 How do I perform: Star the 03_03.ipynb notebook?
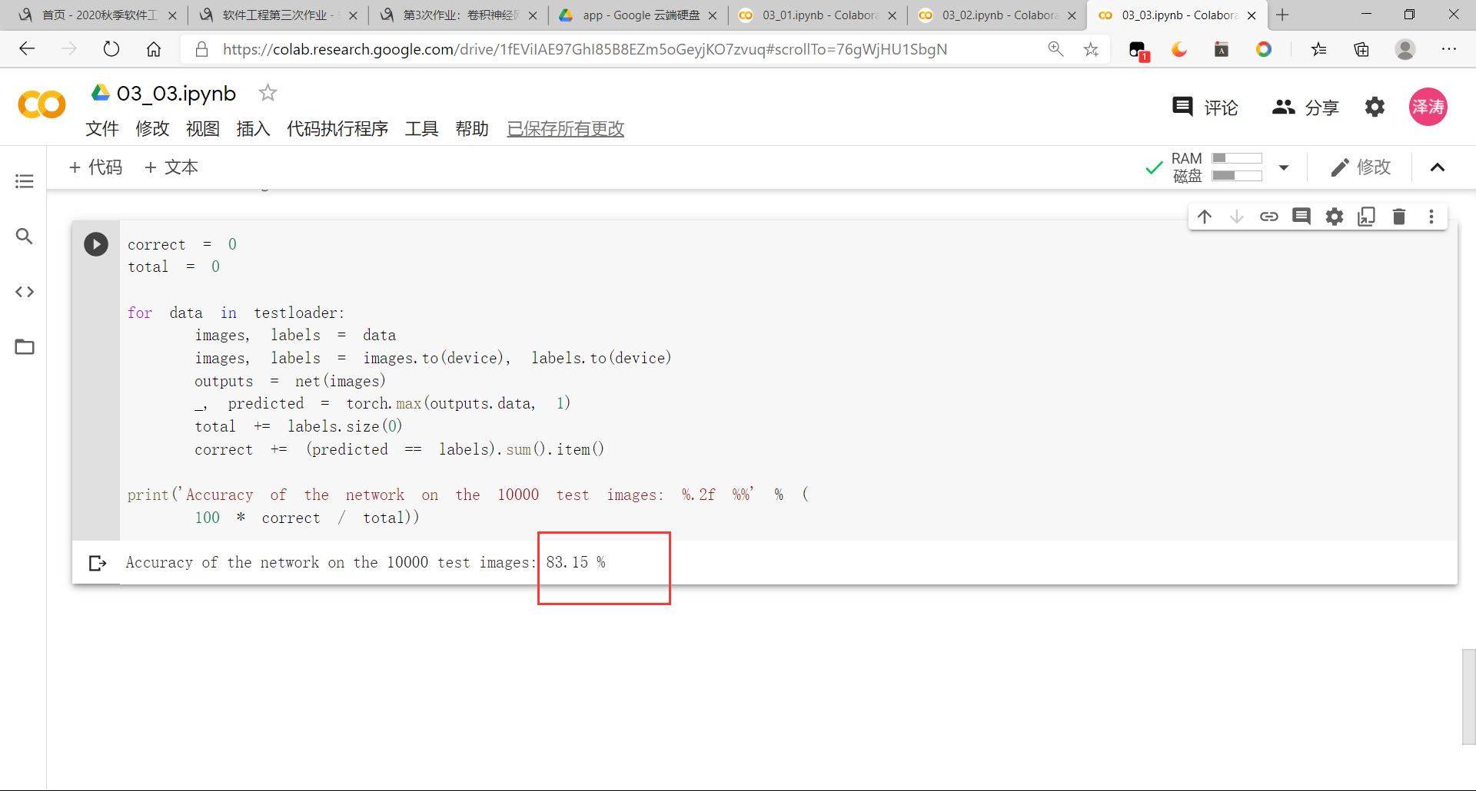(268, 93)
